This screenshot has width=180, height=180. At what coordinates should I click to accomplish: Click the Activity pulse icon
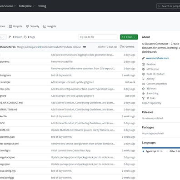[143, 79]
